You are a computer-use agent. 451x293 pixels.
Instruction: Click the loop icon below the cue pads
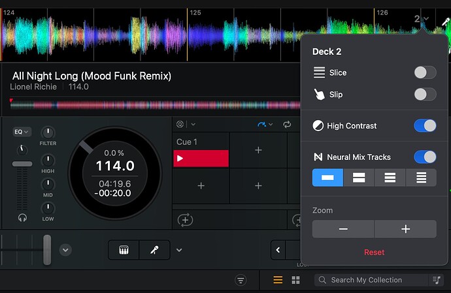click(186, 220)
